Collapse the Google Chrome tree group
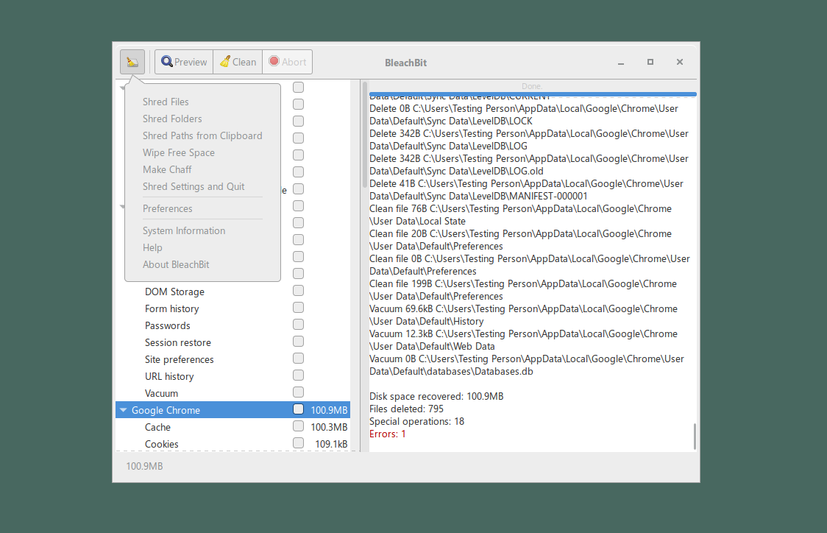 click(x=124, y=410)
